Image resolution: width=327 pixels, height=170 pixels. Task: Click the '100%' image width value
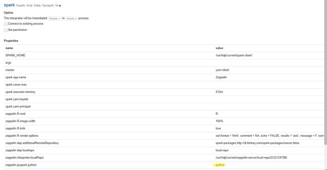(x=219, y=121)
